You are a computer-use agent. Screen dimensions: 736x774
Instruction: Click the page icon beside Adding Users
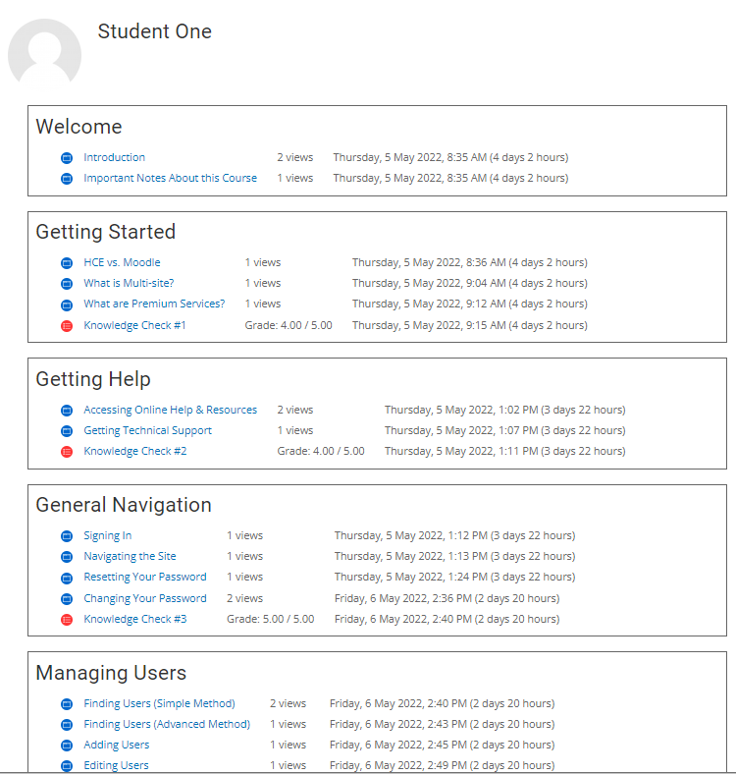pos(67,746)
